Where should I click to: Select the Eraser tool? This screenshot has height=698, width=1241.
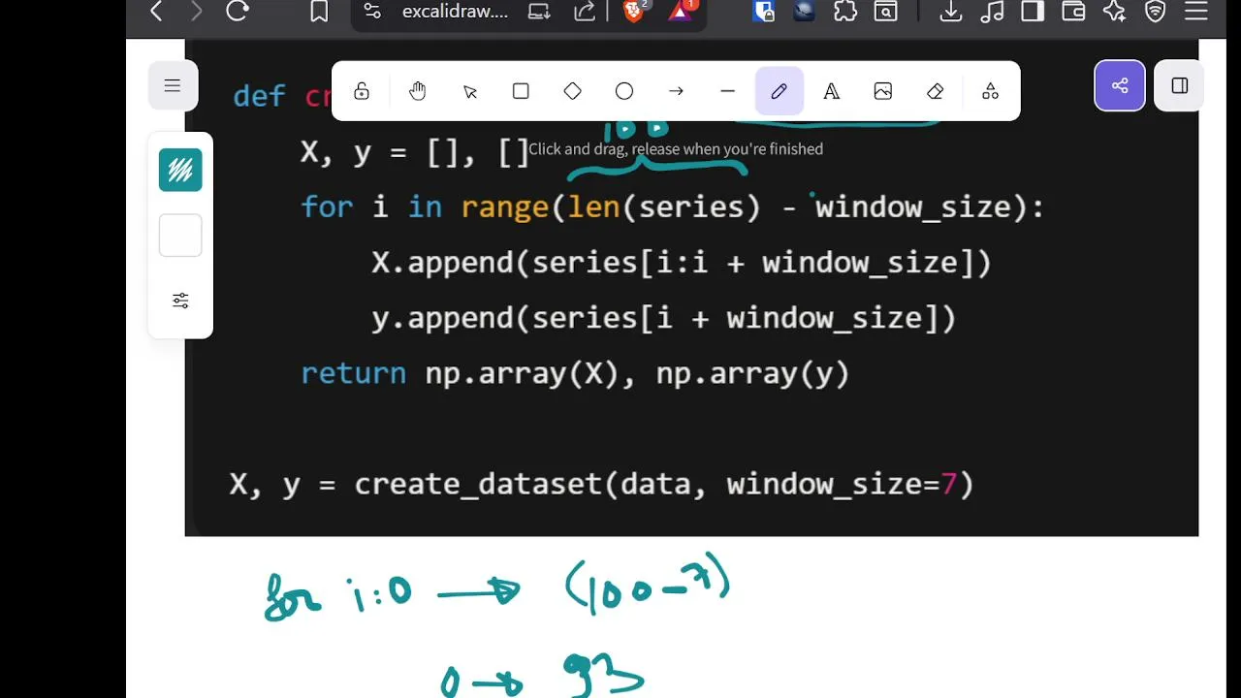tap(935, 91)
